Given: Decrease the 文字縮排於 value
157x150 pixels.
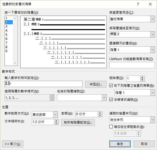Looking at the screenshot, I should (56, 123).
